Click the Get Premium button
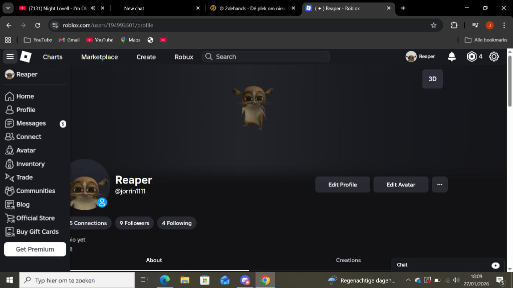This screenshot has width=513, height=288. 35,249
